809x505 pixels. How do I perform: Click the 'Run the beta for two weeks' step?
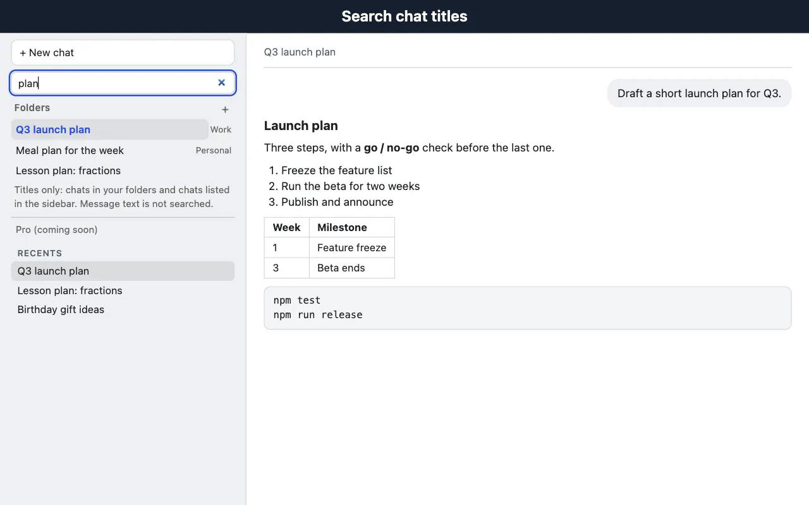pyautogui.click(x=350, y=186)
